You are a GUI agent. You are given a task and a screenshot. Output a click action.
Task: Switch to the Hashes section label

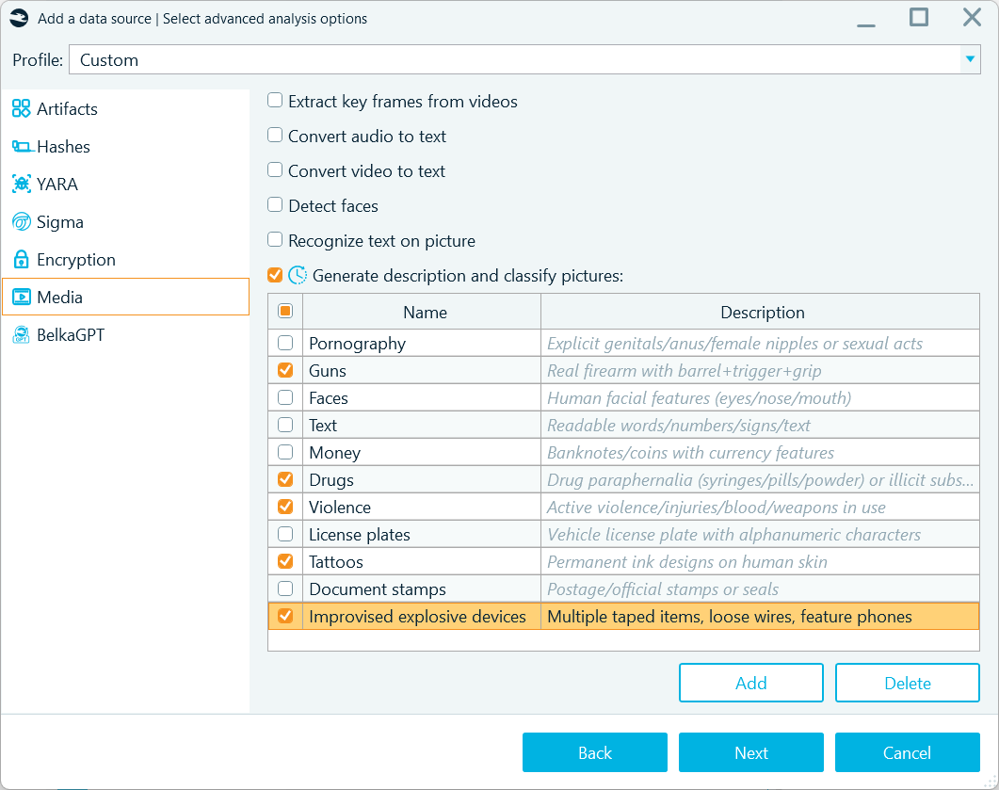click(63, 147)
